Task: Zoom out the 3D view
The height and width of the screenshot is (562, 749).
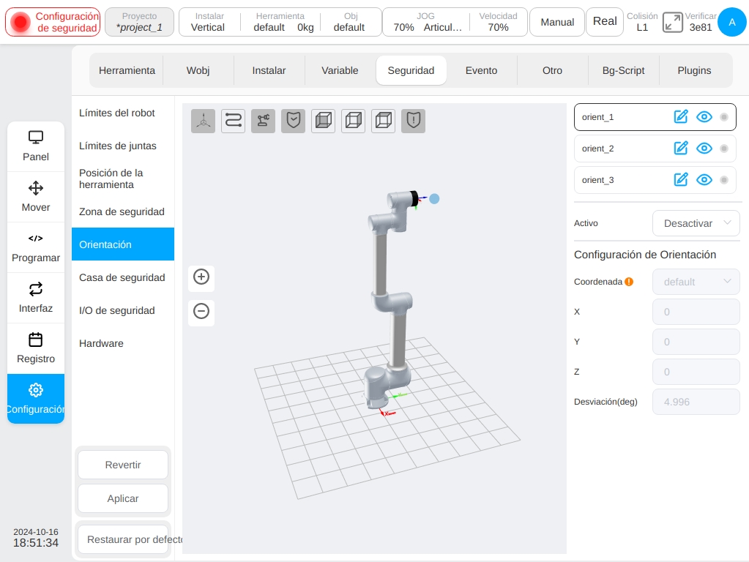Action: click(201, 311)
